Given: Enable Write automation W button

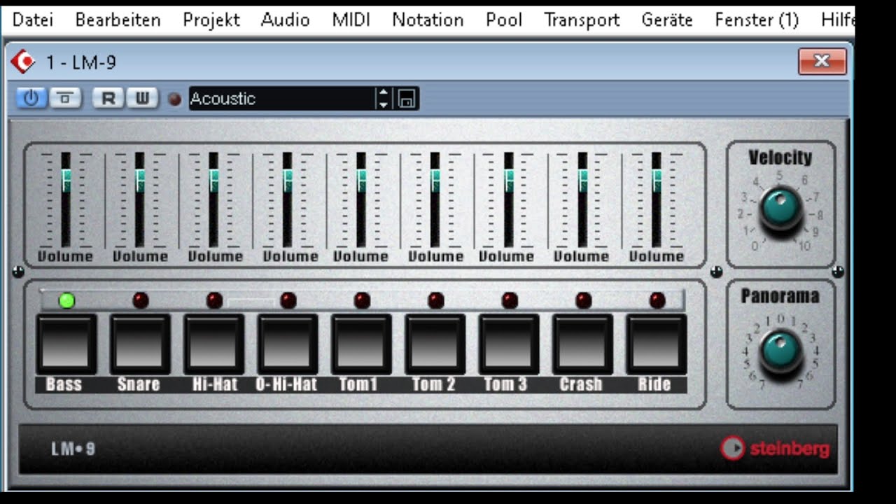Looking at the screenshot, I should [141, 98].
